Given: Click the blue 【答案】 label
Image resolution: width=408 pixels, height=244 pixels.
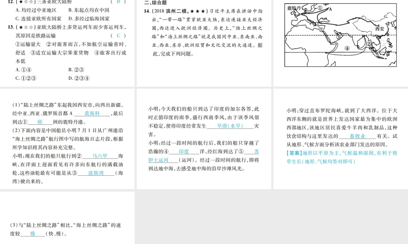Looking at the screenshot, I should [x=295, y=153].
